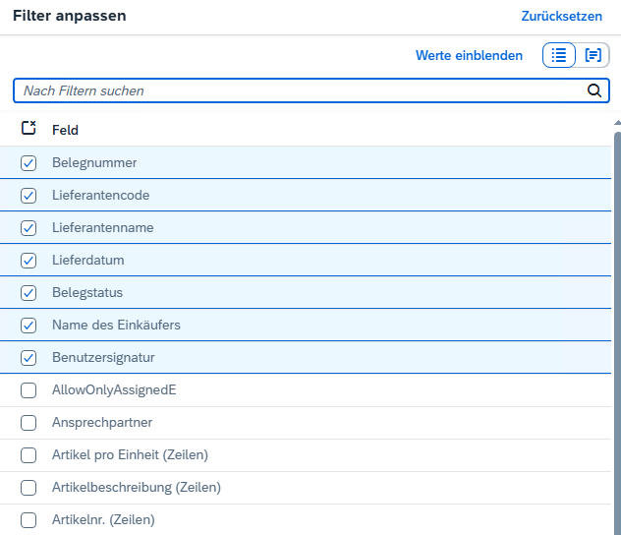Switch to group view icon
This screenshot has width=621, height=535.
tap(593, 56)
